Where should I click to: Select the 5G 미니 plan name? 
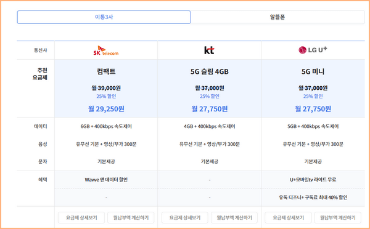point(313,71)
